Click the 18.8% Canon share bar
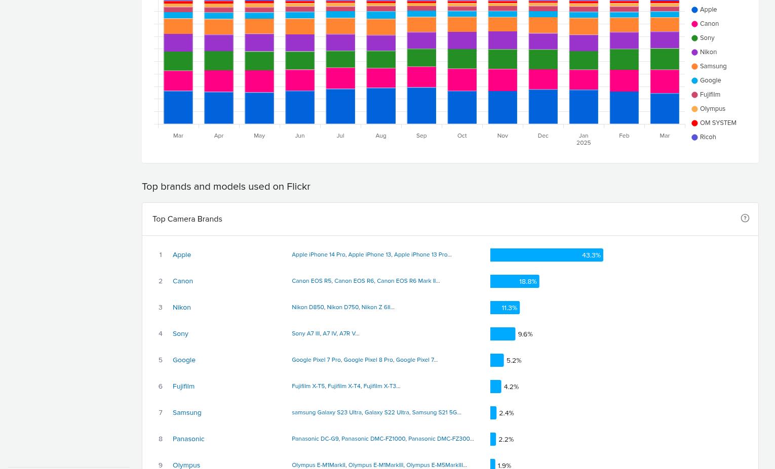 [514, 281]
